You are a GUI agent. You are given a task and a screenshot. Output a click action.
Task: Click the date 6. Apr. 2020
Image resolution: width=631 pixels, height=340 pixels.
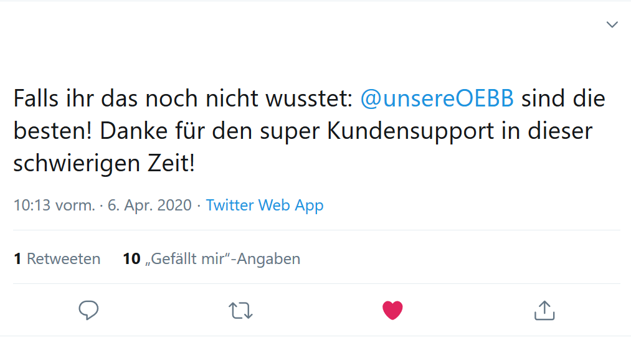click(149, 205)
